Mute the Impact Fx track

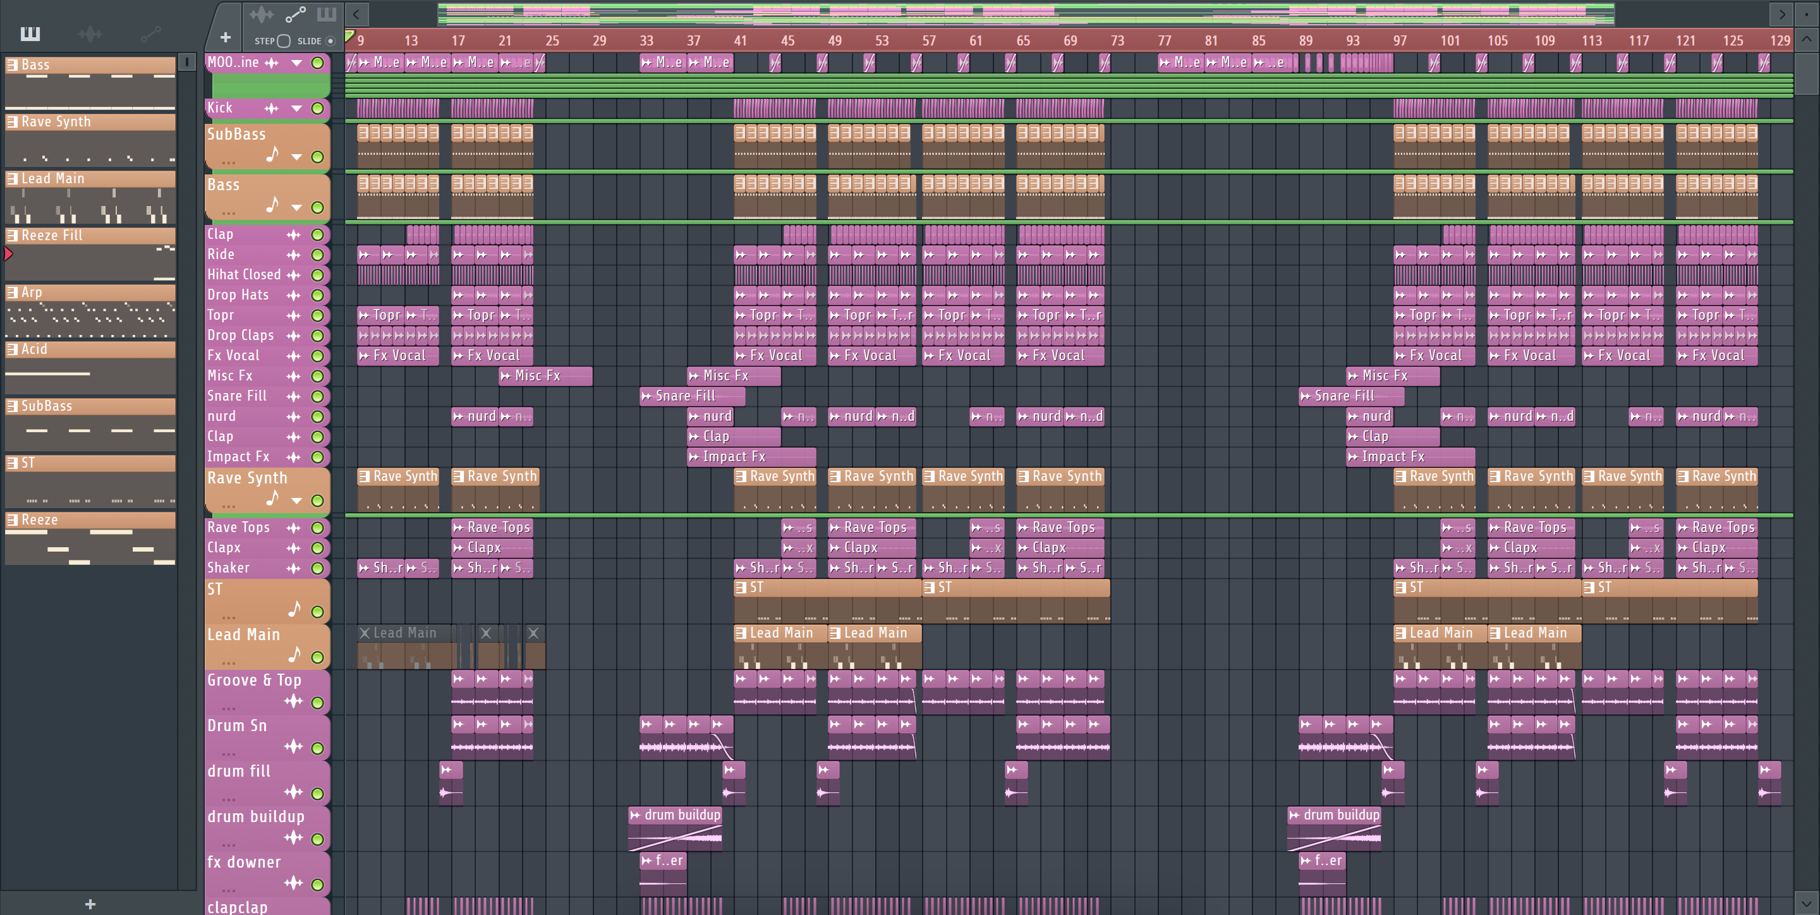coord(318,457)
